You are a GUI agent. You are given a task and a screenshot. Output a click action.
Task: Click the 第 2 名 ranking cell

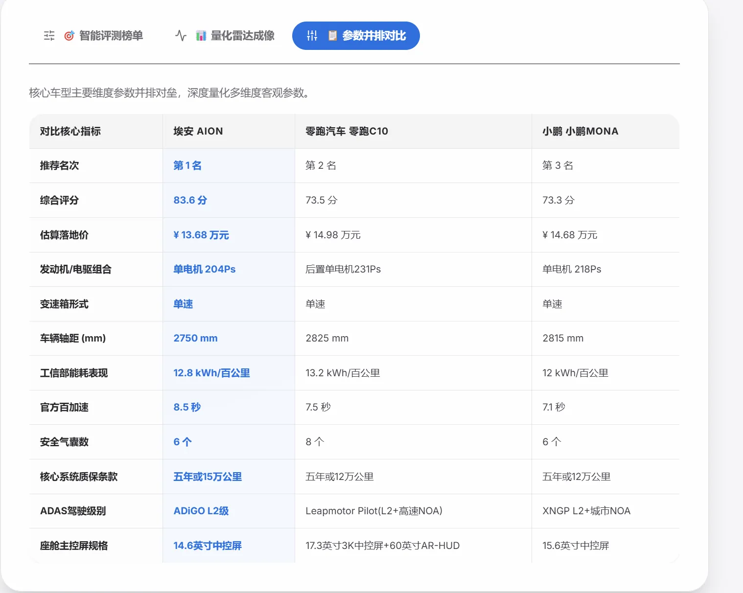413,165
